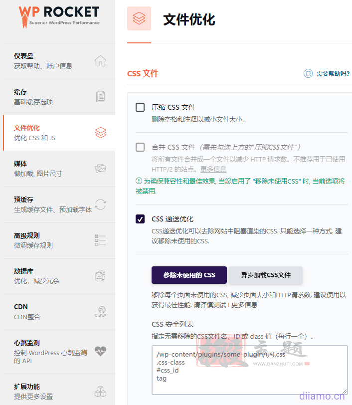The height and width of the screenshot is (405, 352).
Task: Click the 文件优化 page title
Action: [189, 19]
